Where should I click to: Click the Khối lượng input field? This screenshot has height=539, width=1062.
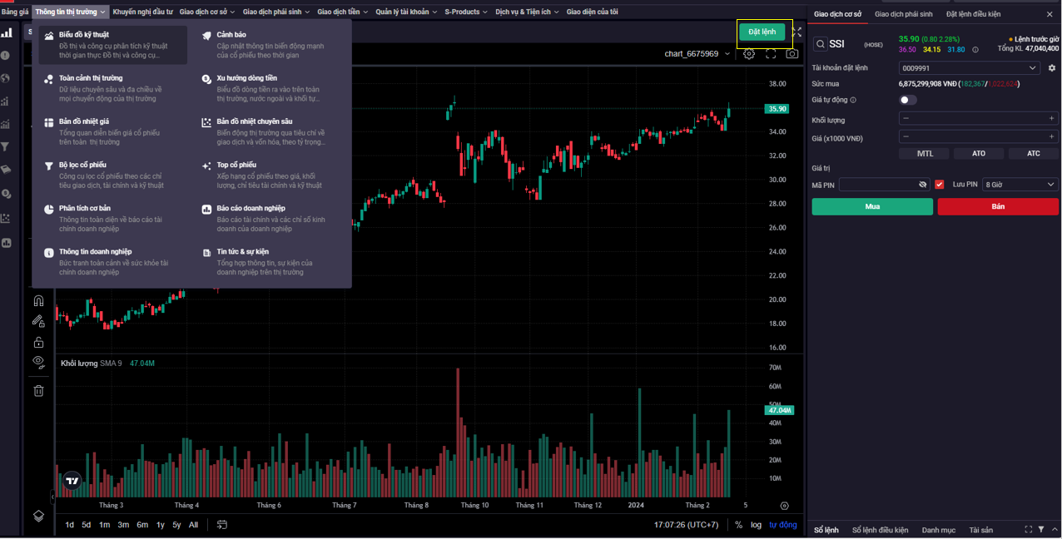[x=979, y=119]
